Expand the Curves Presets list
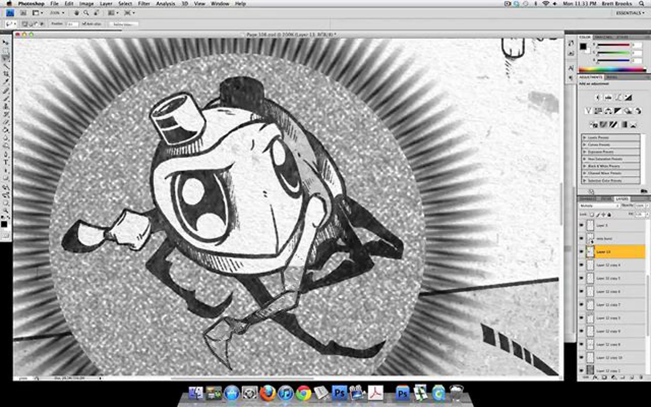The image size is (651, 407). click(x=585, y=145)
